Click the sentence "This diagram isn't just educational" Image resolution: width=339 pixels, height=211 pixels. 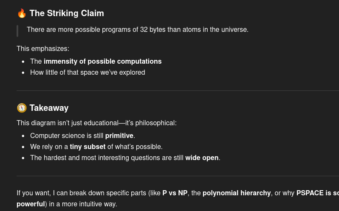(x=96, y=123)
